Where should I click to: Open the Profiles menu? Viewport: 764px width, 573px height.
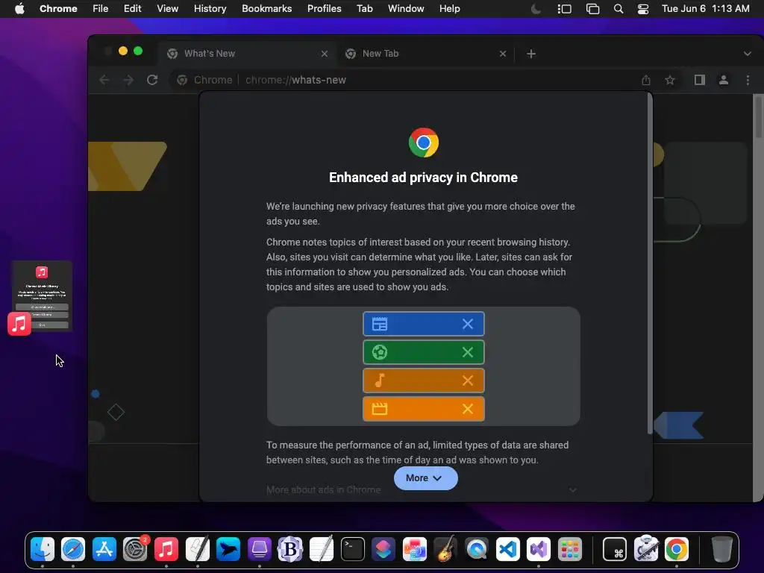tap(324, 9)
